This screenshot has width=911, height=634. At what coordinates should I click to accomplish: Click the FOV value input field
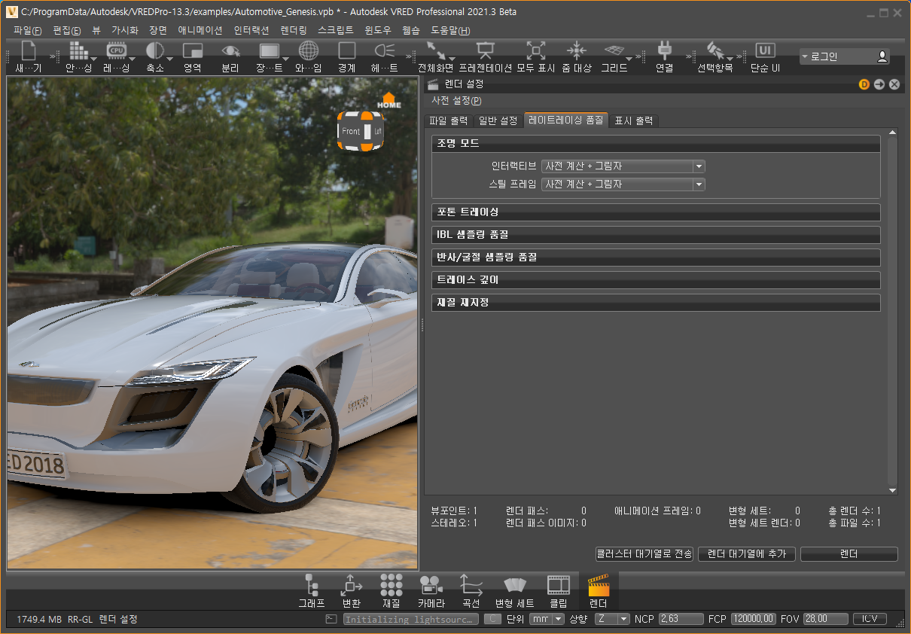[x=824, y=619]
